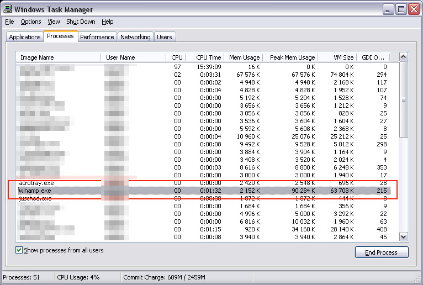
Task: Click the Task Manager title bar icon
Action: (x=8, y=9)
